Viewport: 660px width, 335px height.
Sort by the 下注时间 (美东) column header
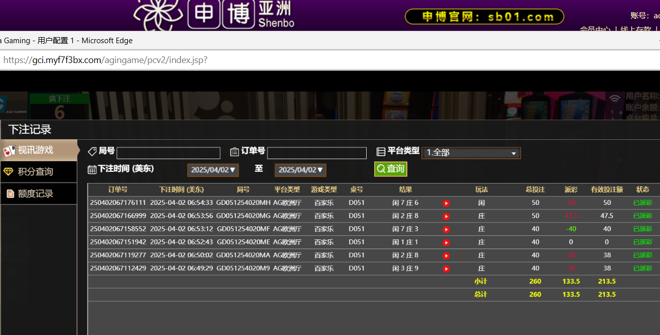coord(181,190)
